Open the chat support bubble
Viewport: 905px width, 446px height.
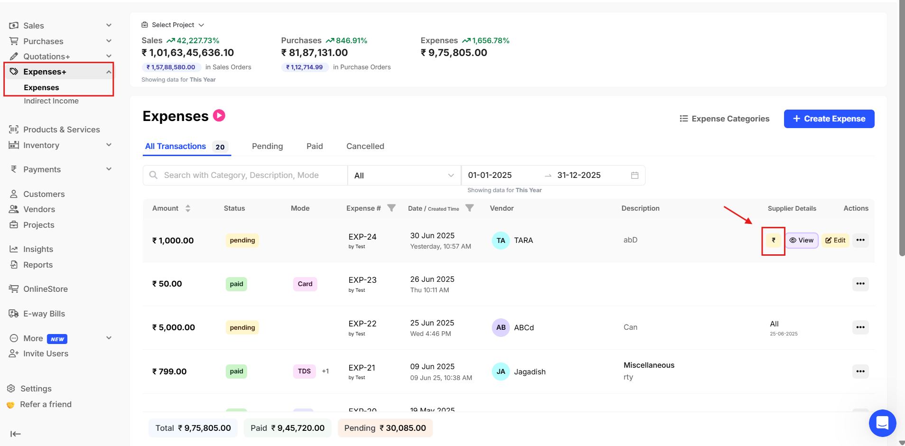pos(882,423)
